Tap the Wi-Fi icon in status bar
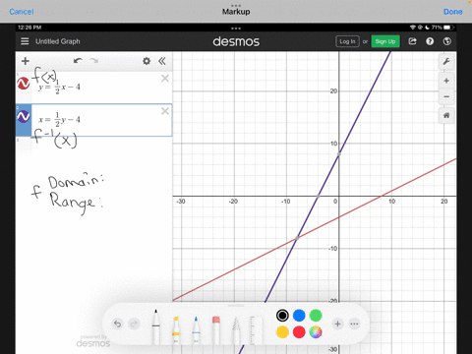 (413, 28)
